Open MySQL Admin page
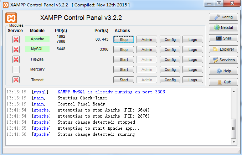This screenshot has height=155, width=242. 147,50
